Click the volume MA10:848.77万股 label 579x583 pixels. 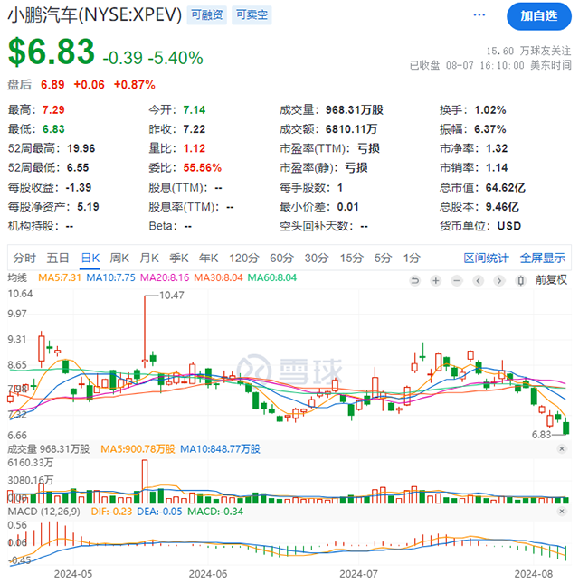(220, 449)
